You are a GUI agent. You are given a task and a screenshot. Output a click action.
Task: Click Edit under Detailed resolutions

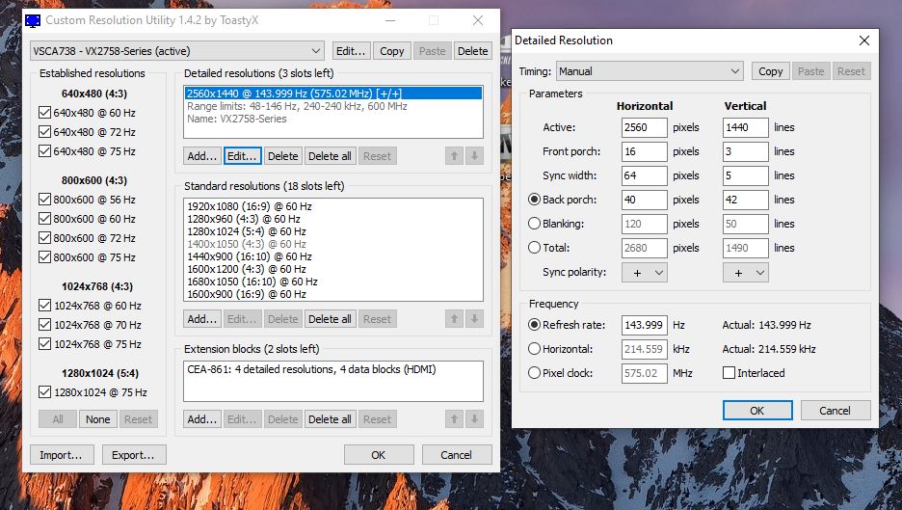click(242, 156)
